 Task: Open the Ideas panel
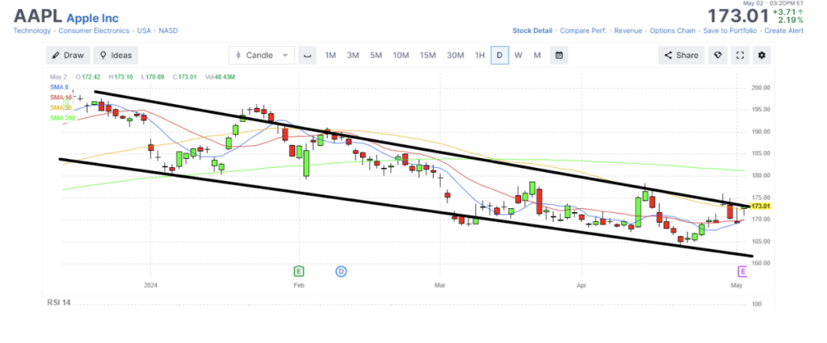point(116,56)
